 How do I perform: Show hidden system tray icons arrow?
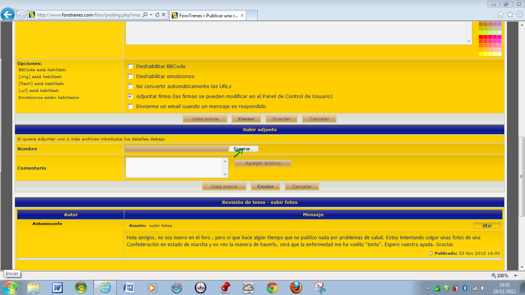pos(428,288)
